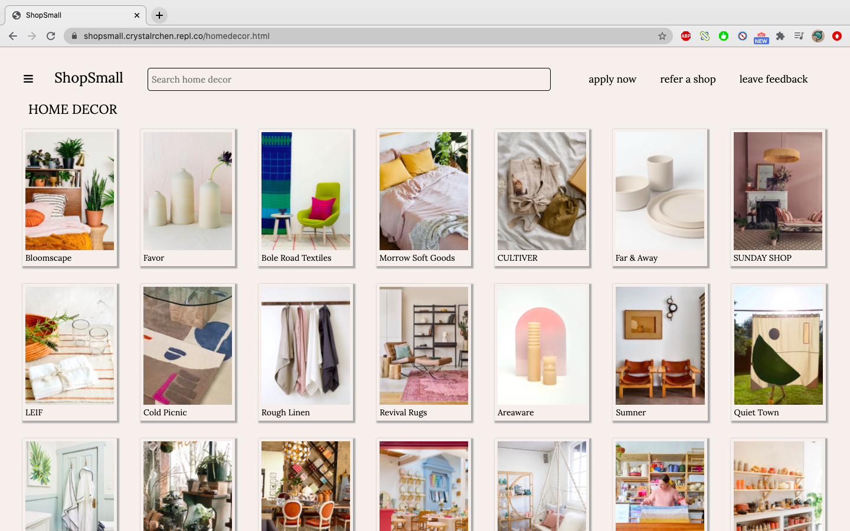Open the media control playlist icon

pyautogui.click(x=799, y=36)
